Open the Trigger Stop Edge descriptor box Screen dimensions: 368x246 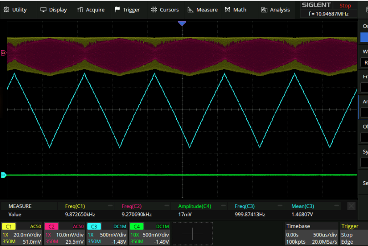click(x=353, y=234)
